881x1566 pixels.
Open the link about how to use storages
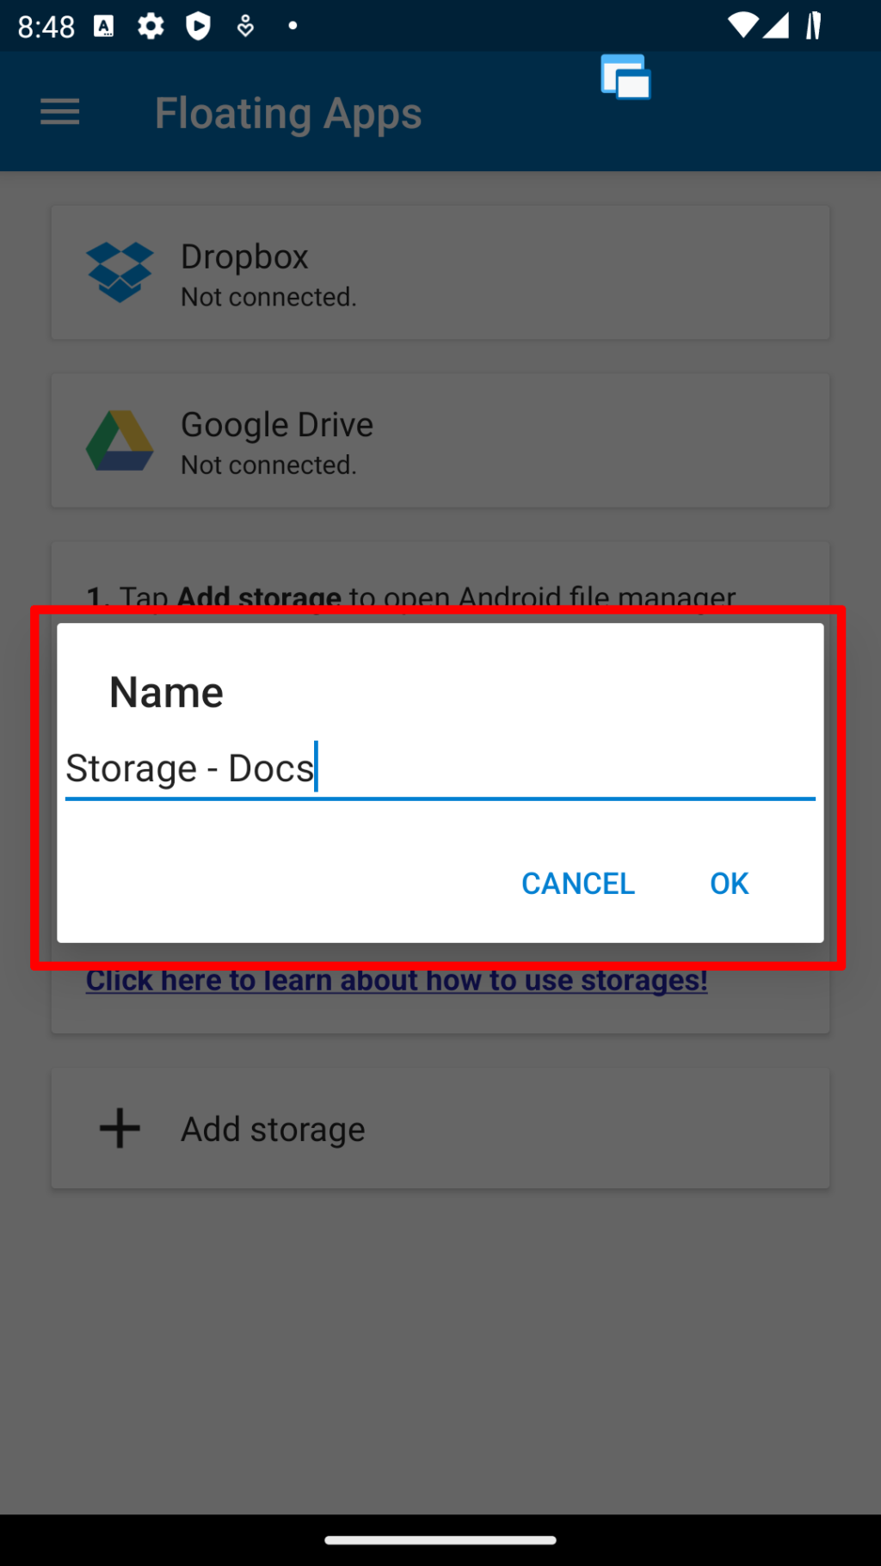point(397,980)
